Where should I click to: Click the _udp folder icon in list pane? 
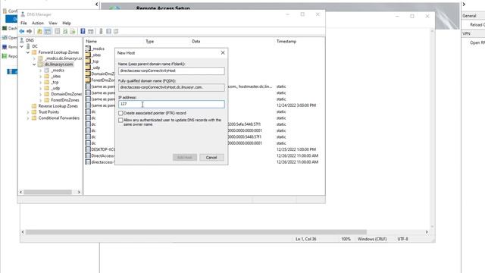pyautogui.click(x=88, y=67)
